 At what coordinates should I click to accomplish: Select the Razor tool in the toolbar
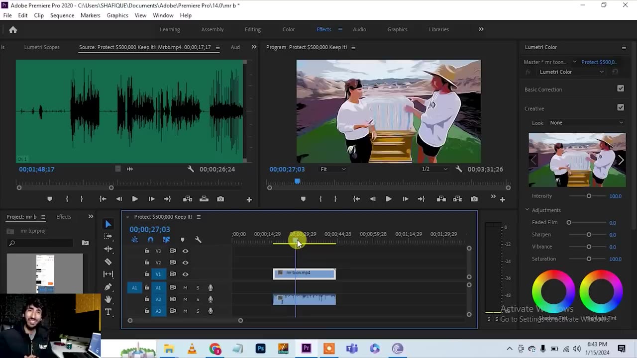(x=108, y=262)
